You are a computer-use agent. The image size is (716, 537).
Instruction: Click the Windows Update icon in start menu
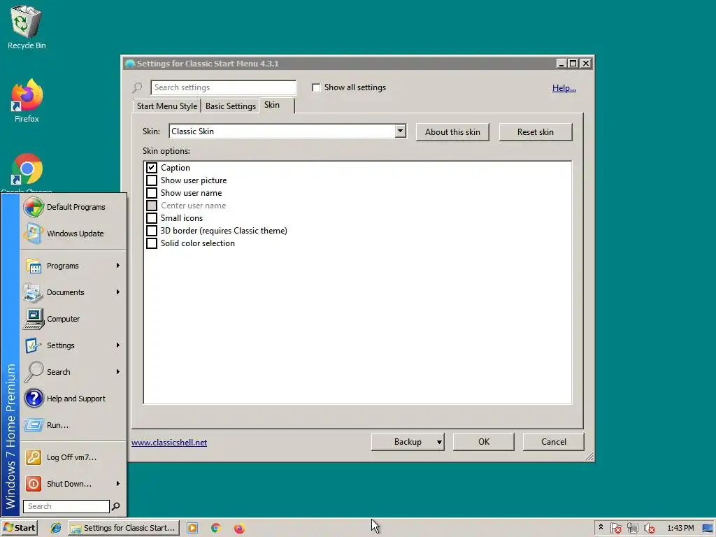(x=34, y=234)
